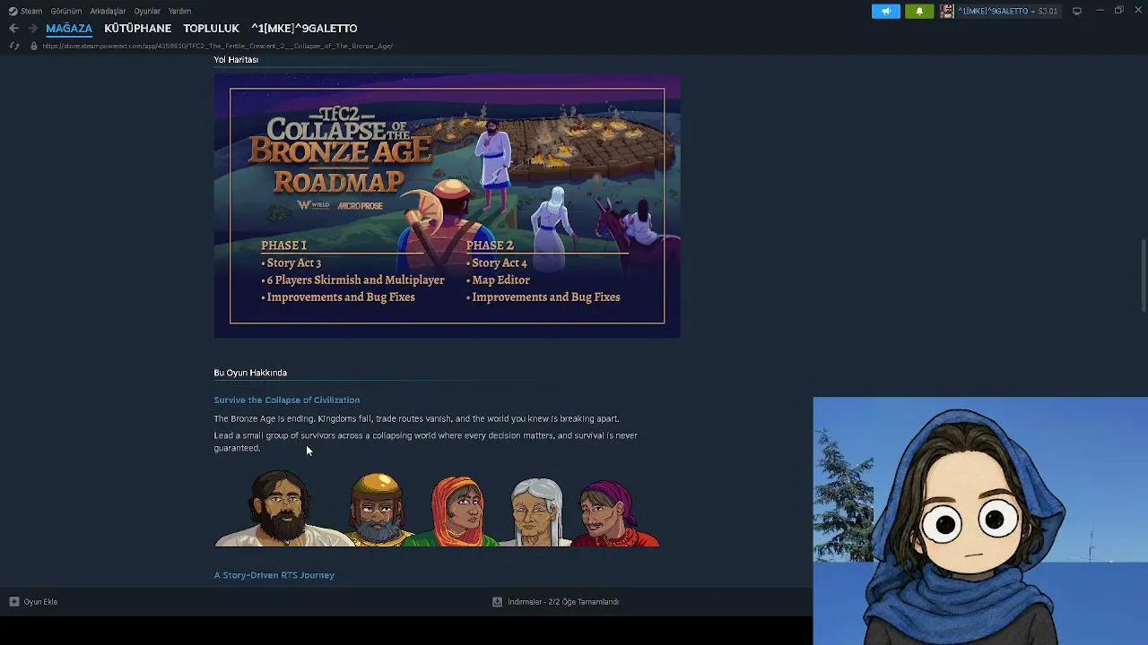This screenshot has height=645, width=1148.
Task: Open the Arkadaşlar menu
Action: point(108,11)
